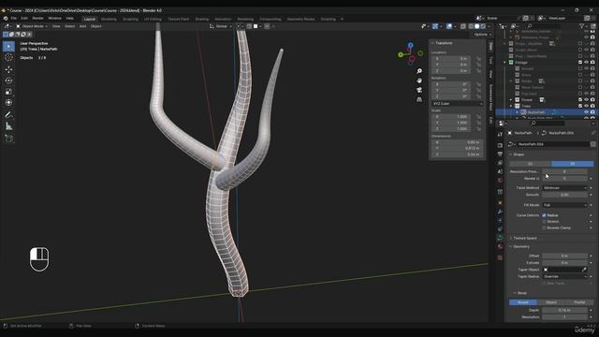Enable solid viewport shading mode

476,26
